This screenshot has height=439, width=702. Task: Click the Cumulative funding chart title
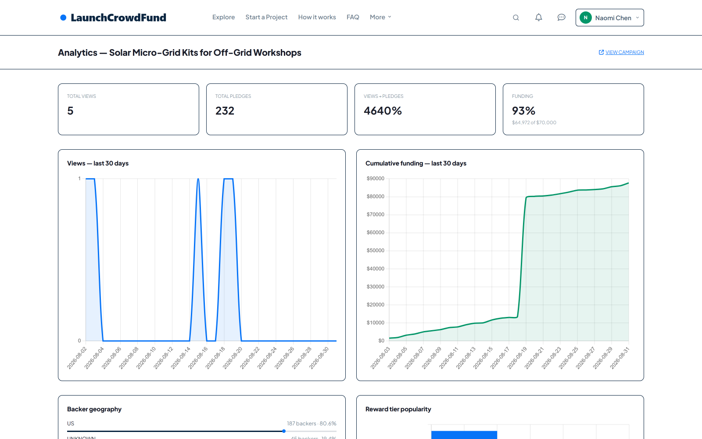(x=416, y=163)
